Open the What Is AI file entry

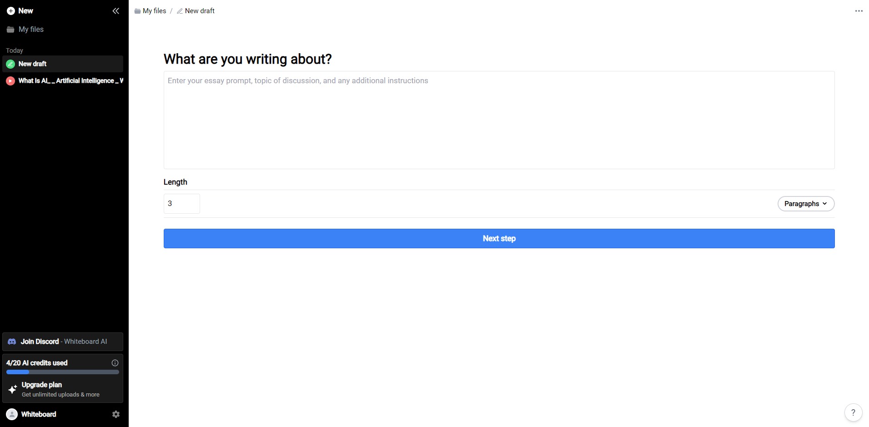(63, 81)
